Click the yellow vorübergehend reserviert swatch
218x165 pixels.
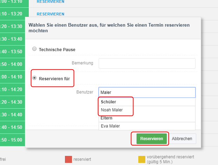coord(142,159)
